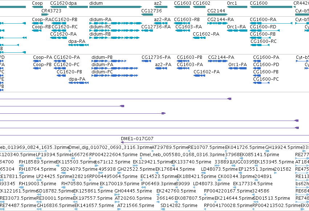Click the Coop-RB transcript
Screen dimensions: 309x211
point(37,31)
